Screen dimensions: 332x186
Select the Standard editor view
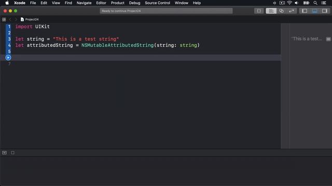[x=271, y=11]
